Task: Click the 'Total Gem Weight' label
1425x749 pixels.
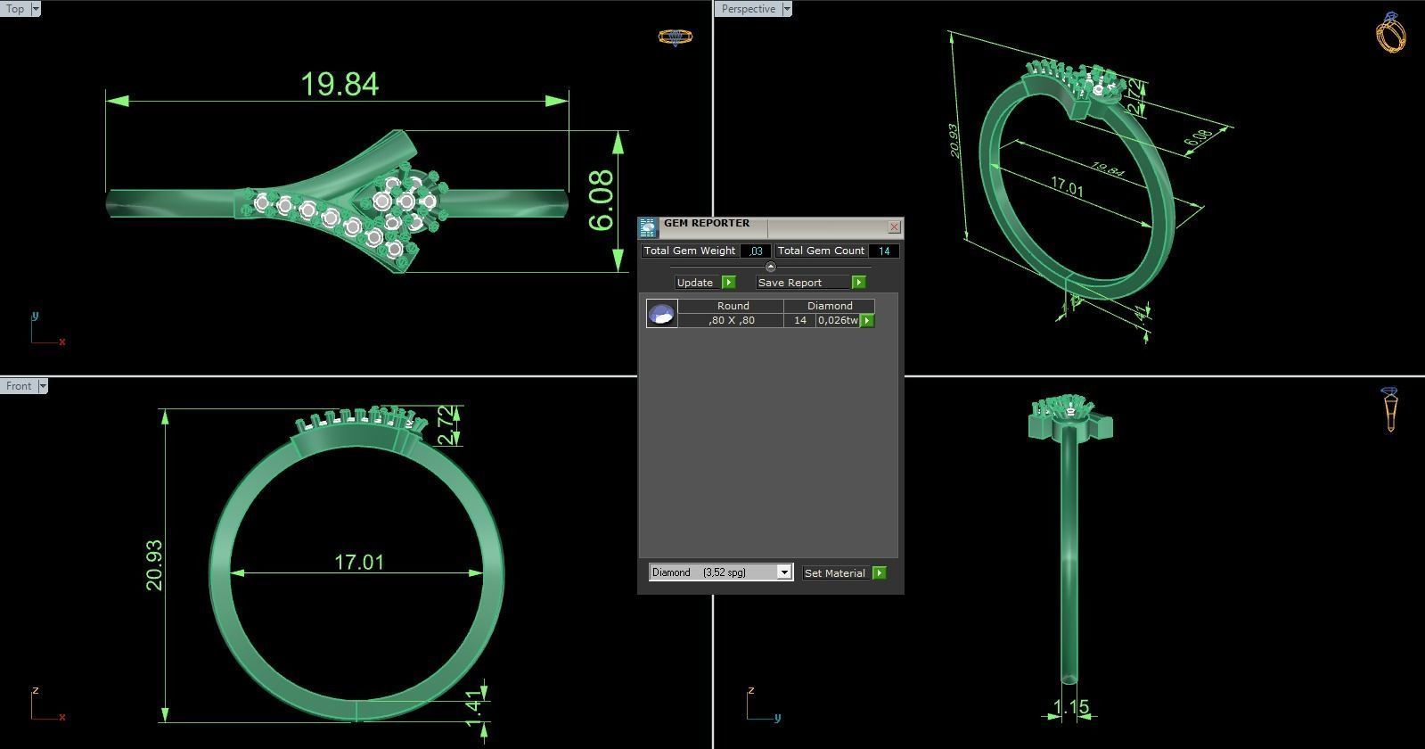Action: (x=690, y=251)
